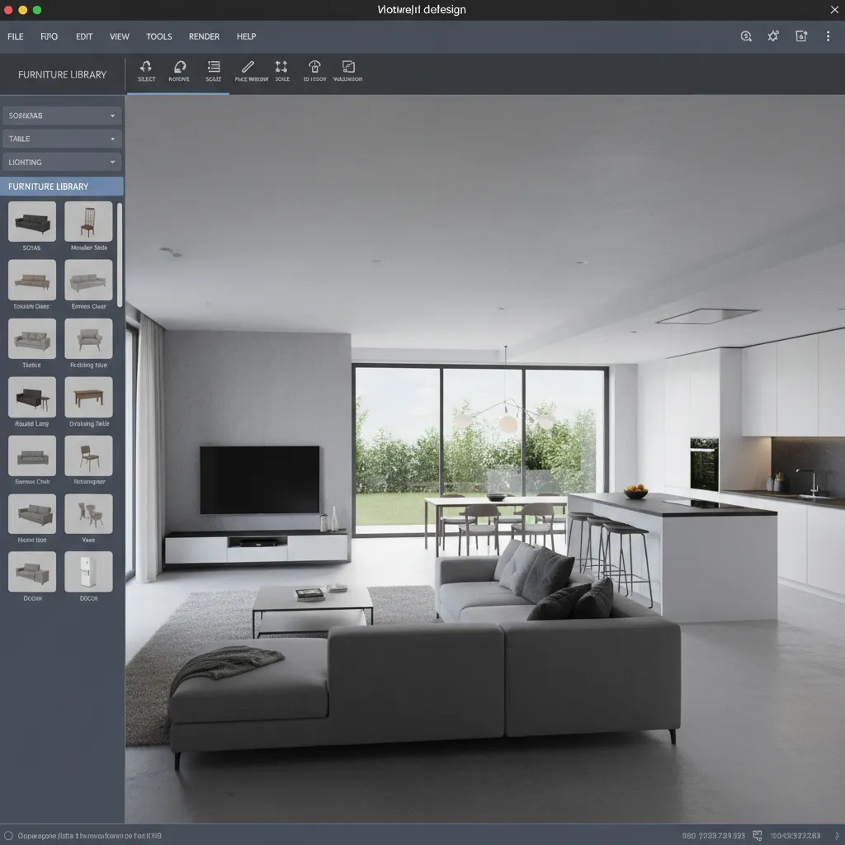Open the Help menu entry

pos(246,36)
